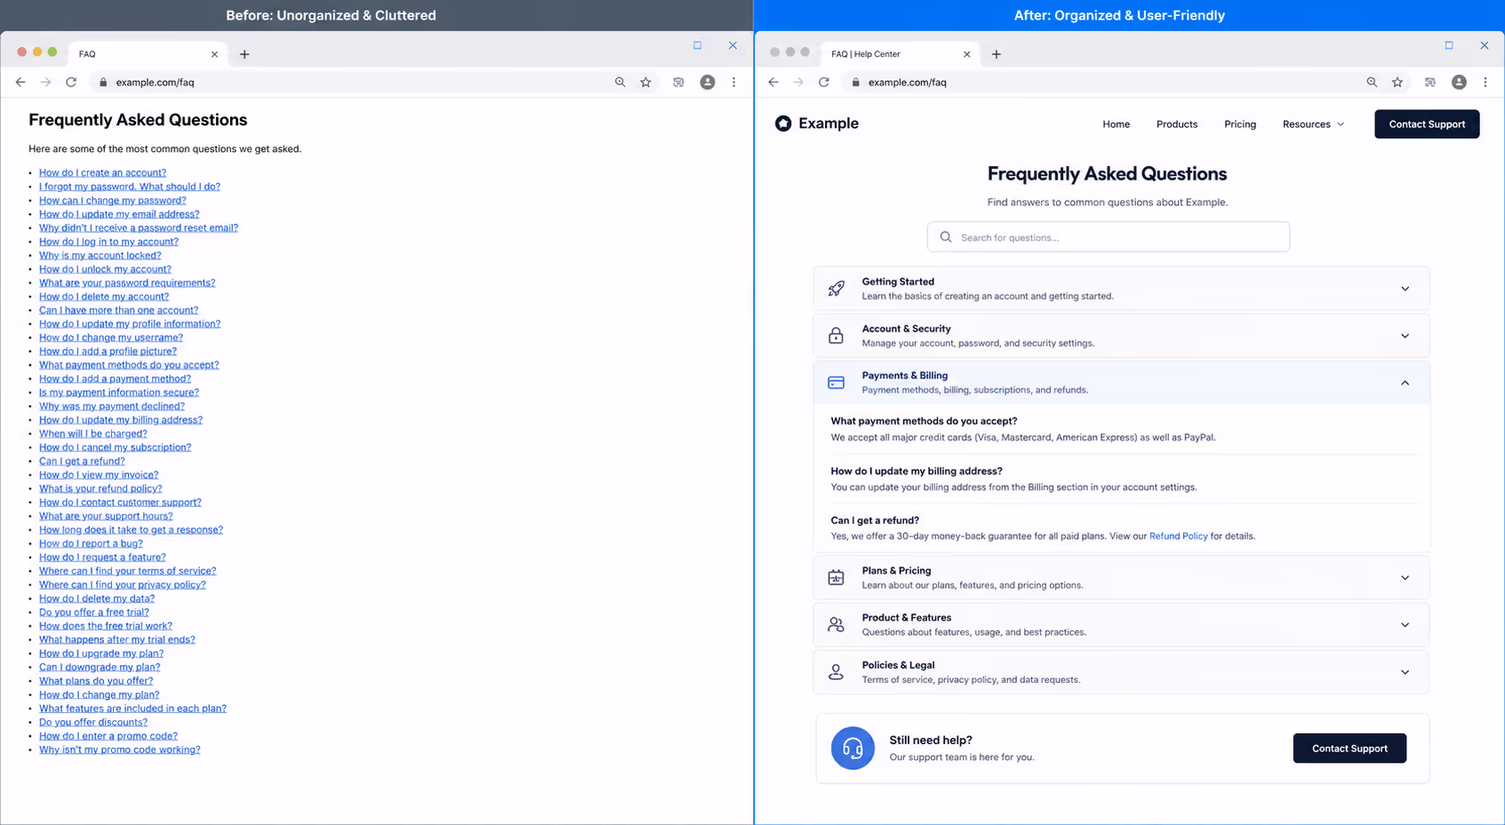This screenshot has width=1505, height=825.
Task: Open profile avatar in left Before browser
Action: [x=708, y=82]
